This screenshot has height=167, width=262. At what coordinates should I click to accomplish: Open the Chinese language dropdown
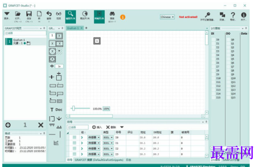coord(167,17)
